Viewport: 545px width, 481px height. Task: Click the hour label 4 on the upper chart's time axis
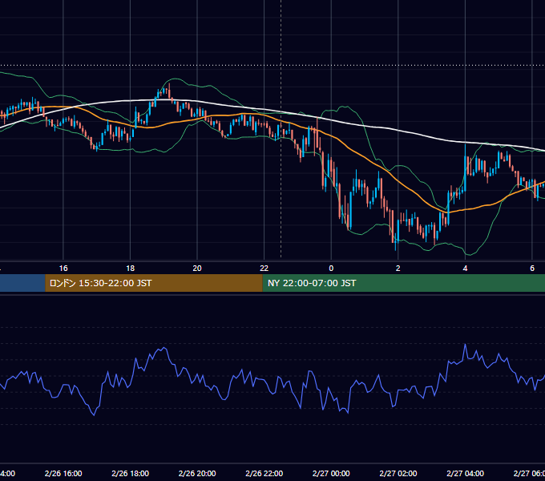pos(465,269)
